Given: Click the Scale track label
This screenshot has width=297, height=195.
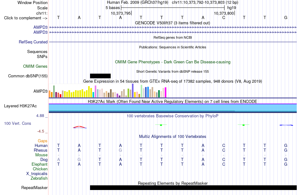Looking at the screenshot, I should (42, 8).
